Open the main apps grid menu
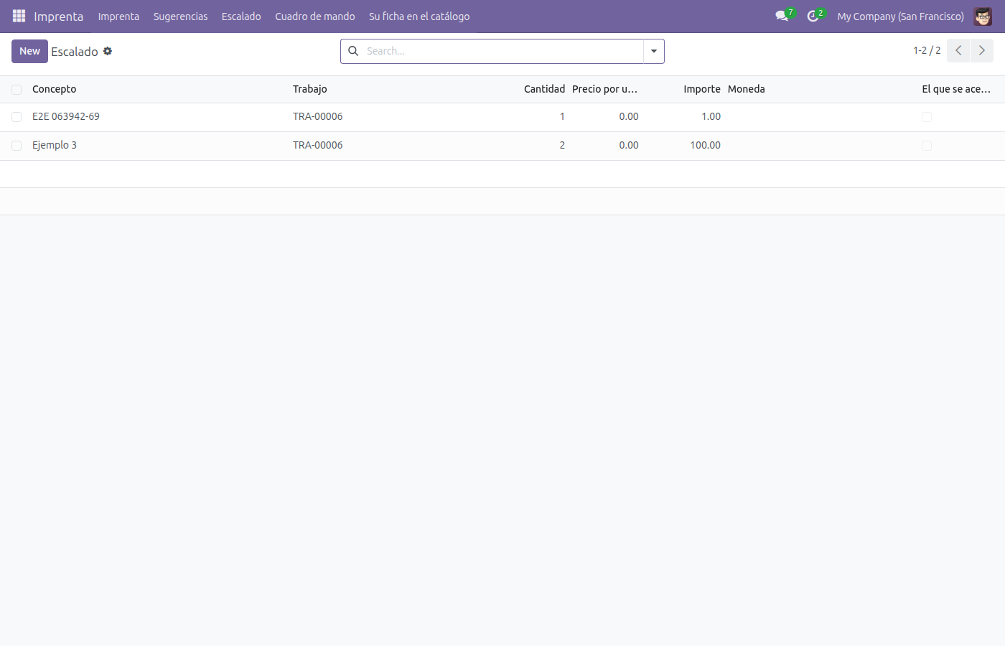The width and height of the screenshot is (1005, 646). point(19,16)
